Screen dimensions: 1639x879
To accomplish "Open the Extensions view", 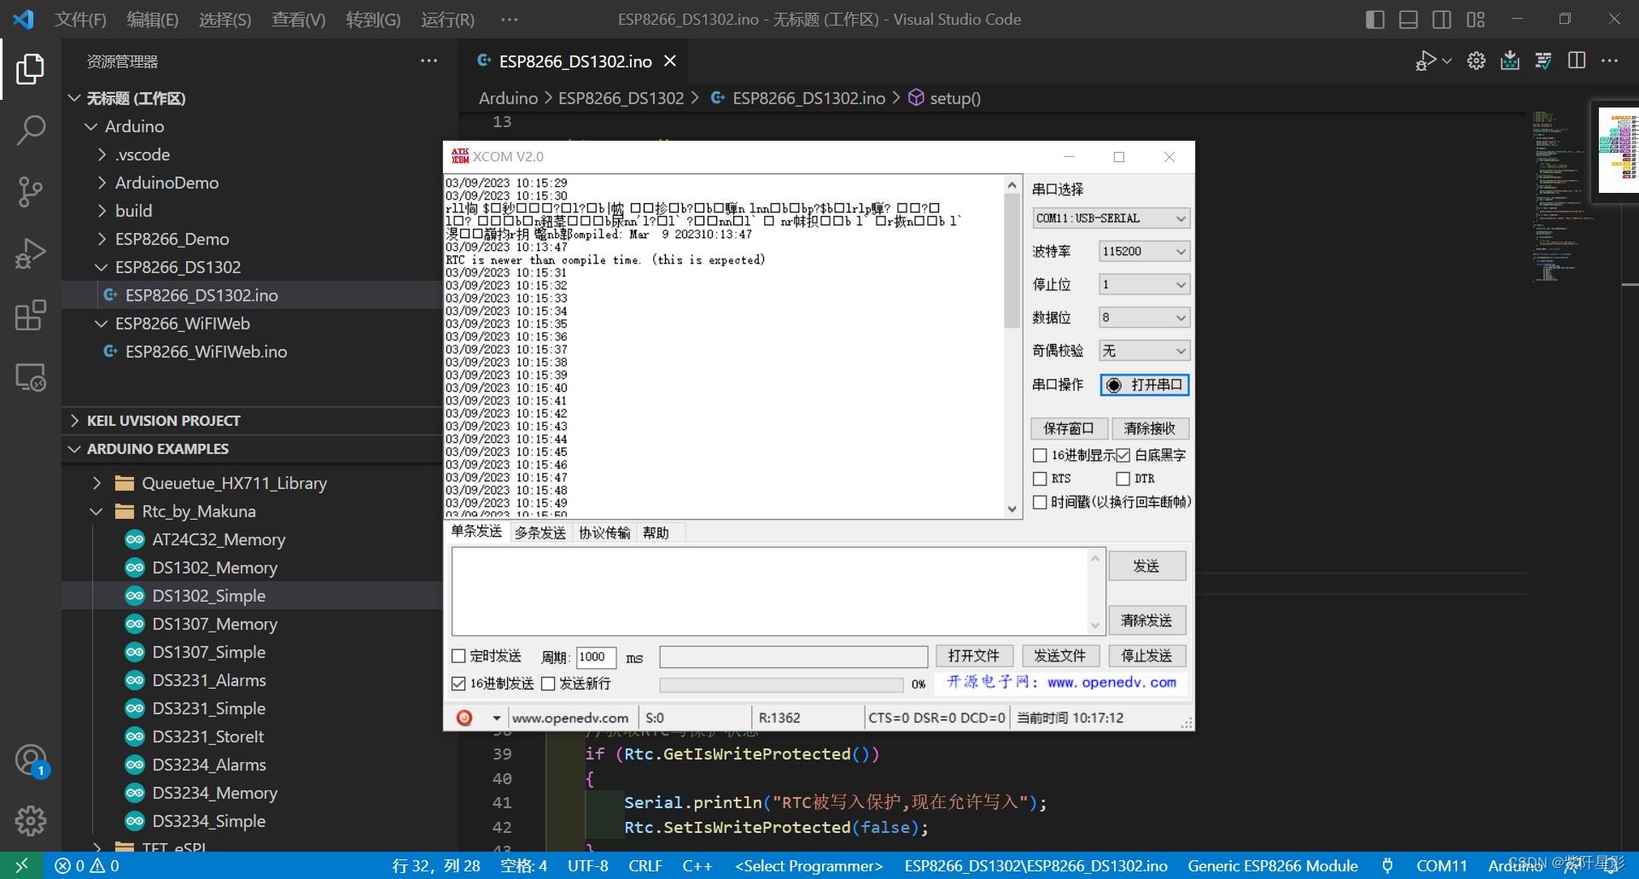I will coord(31,315).
